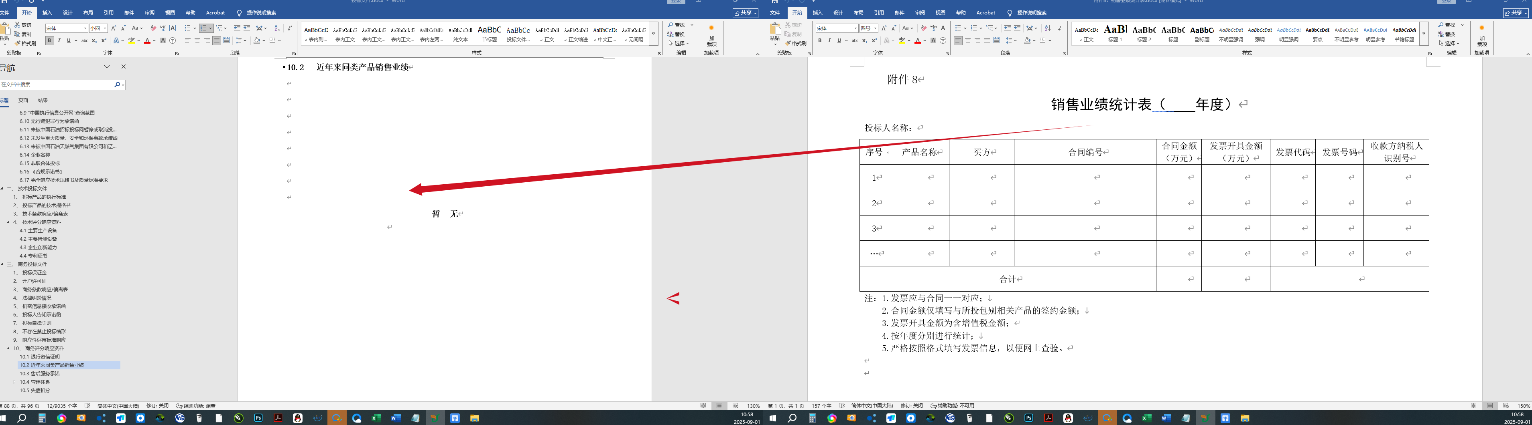
Task: Clear all formatting in the 投标文件 window
Action: (153, 28)
